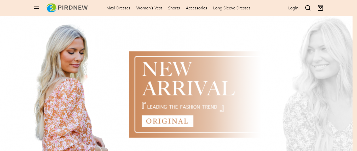Open the shopping bag cart

320,8
